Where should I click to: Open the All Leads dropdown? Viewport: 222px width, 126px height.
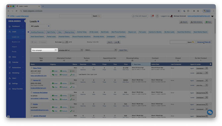pyautogui.click(x=40, y=26)
